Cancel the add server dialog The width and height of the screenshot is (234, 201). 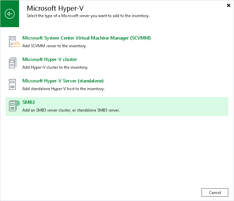pyautogui.click(x=215, y=192)
